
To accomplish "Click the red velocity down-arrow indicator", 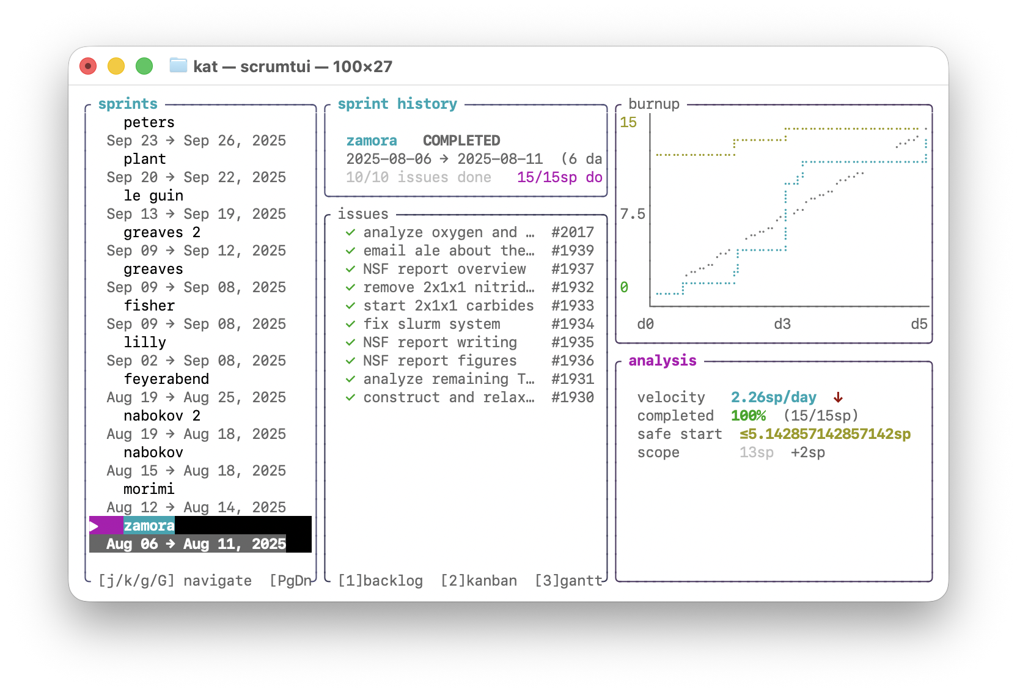I will coord(838,397).
